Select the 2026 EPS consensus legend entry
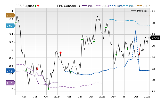Image resolution: width=165 pixels, height=98 pixels. coord(130,6)
